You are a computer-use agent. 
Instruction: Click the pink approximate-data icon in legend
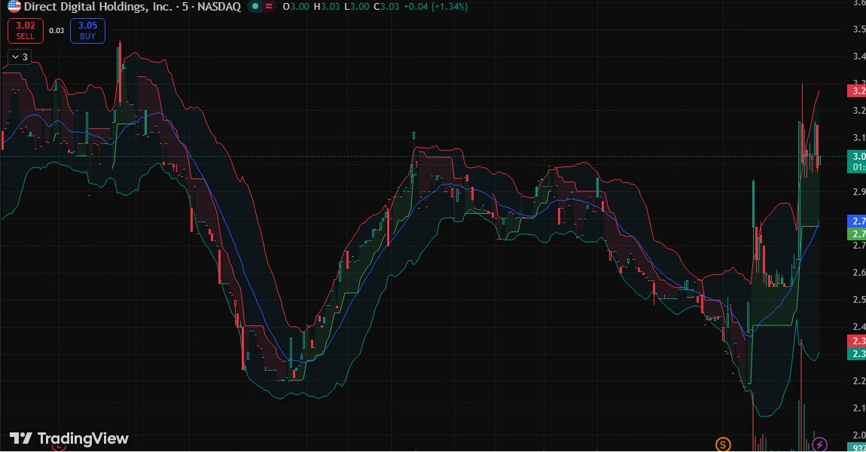pyautogui.click(x=269, y=7)
